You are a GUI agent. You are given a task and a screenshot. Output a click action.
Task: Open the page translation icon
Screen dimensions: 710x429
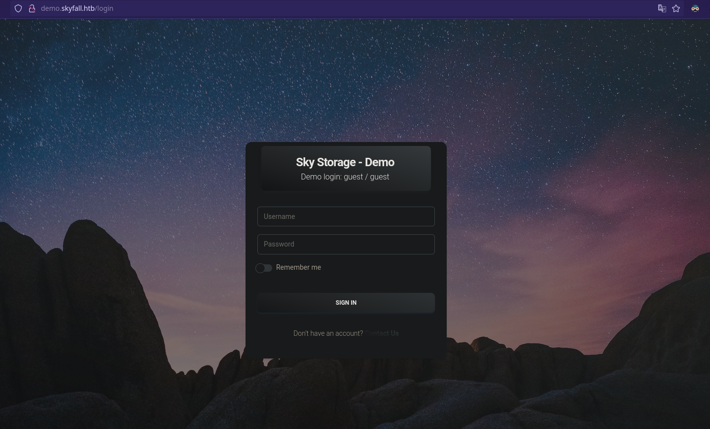pyautogui.click(x=662, y=8)
